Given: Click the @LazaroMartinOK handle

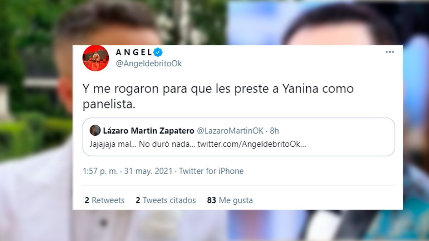Looking at the screenshot, I should coord(230,131).
